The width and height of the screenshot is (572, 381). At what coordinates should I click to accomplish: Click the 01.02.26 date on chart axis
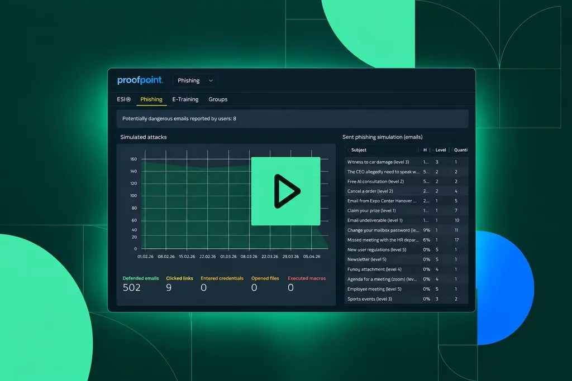pyautogui.click(x=145, y=257)
